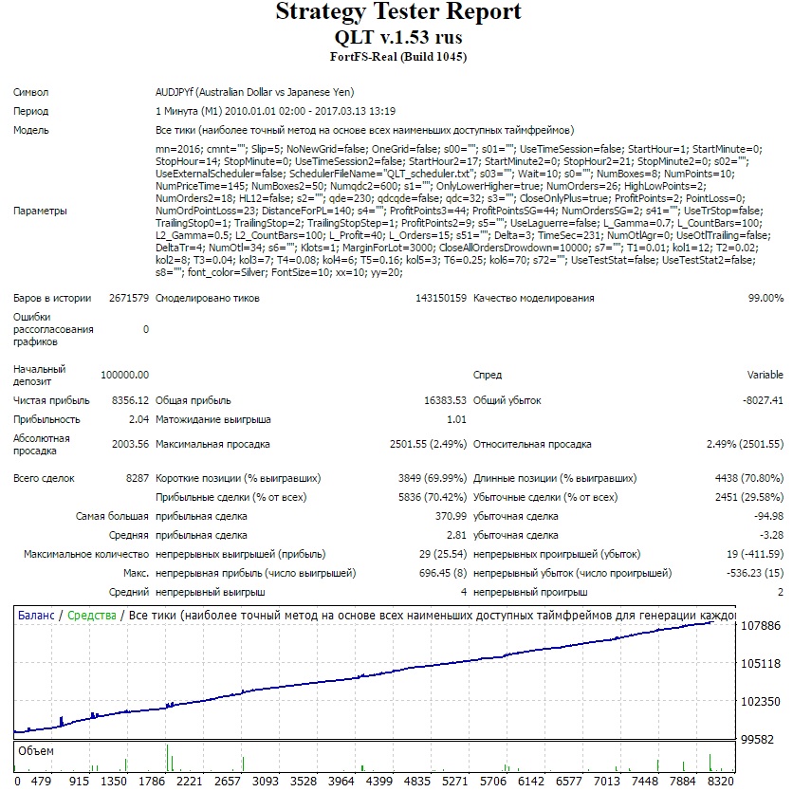
Task: Click the 'Спред' label
Action: [x=487, y=375]
